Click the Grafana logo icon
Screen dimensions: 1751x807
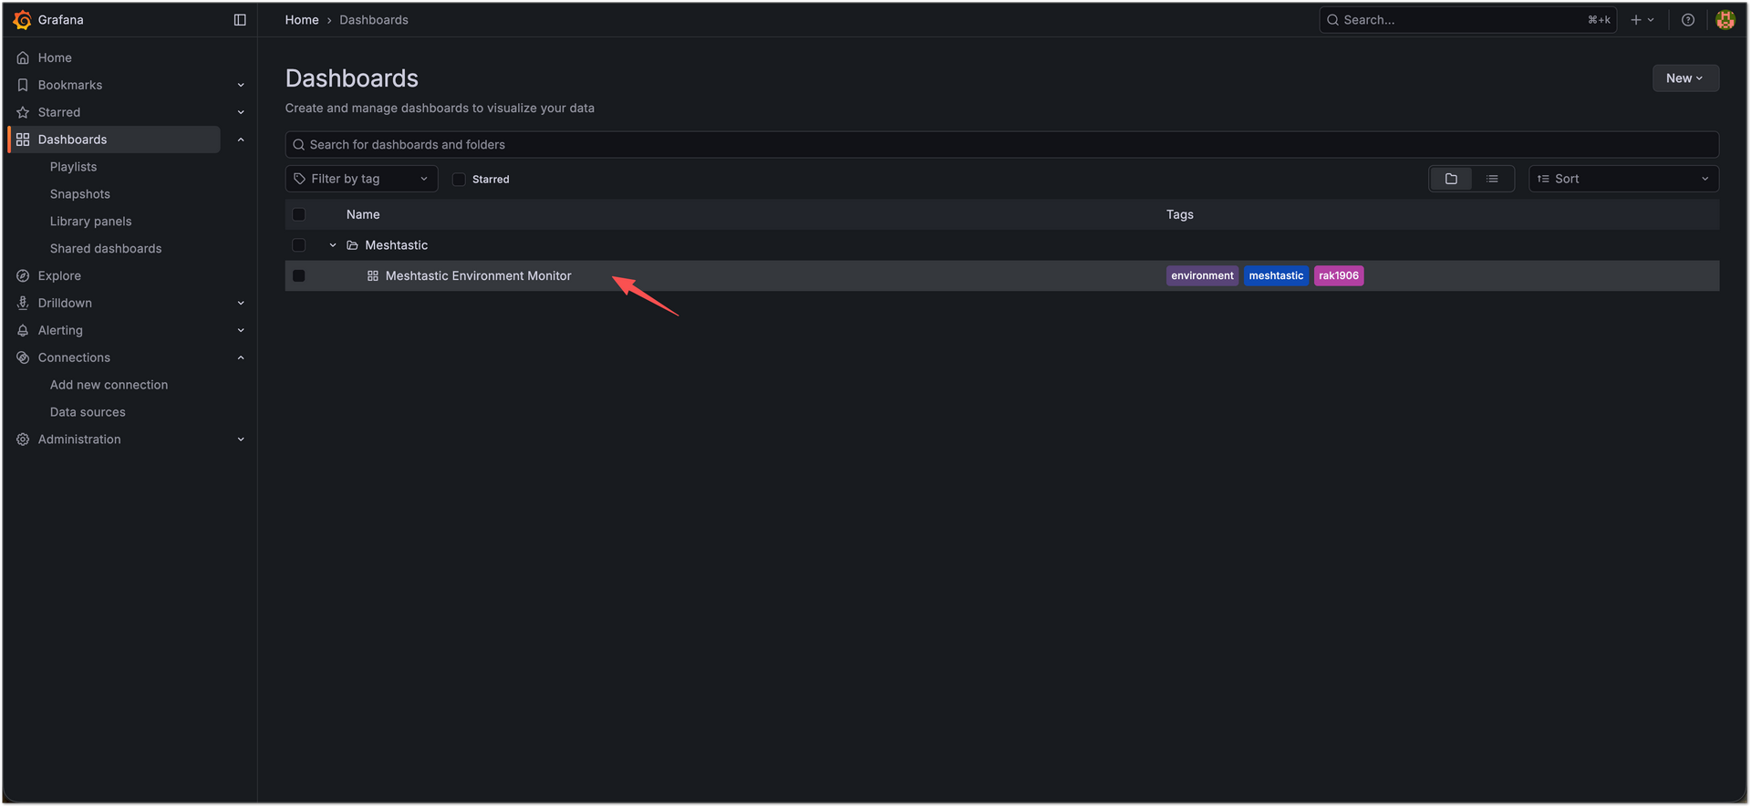(23, 20)
